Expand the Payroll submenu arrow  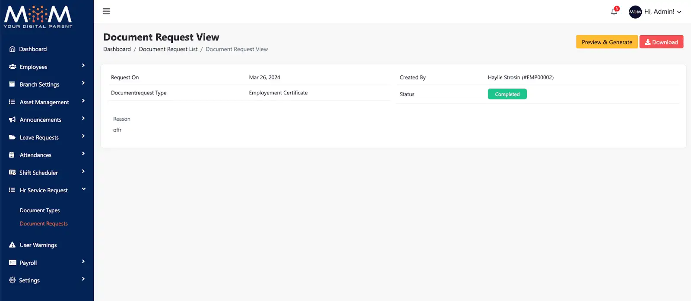83,261
